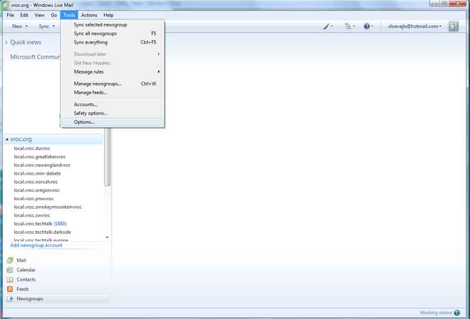Select local.vroc.greatlakesvroc newsgroup
This screenshot has height=319, width=470.
click(39, 157)
